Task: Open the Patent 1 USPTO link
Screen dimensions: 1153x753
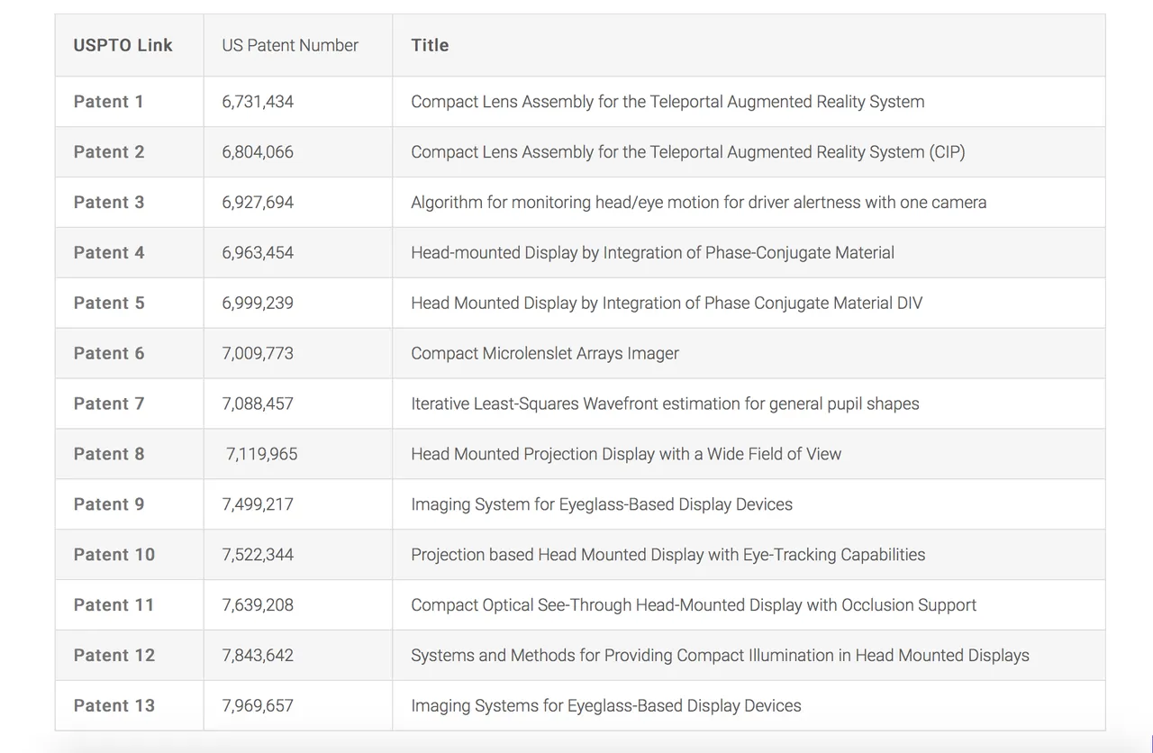Action: [108, 102]
